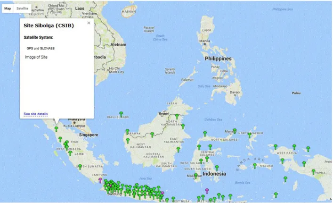Select the Sibolga station marker below the popup
333x203 pixels.
(x=56, y=129)
